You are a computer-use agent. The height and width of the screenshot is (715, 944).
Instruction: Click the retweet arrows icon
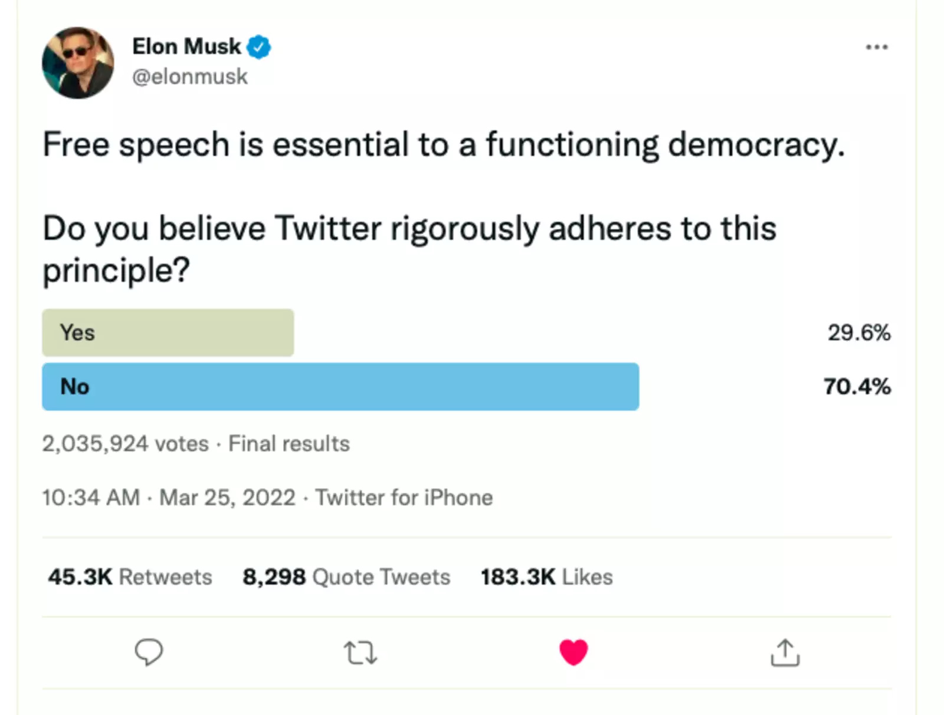coord(360,653)
